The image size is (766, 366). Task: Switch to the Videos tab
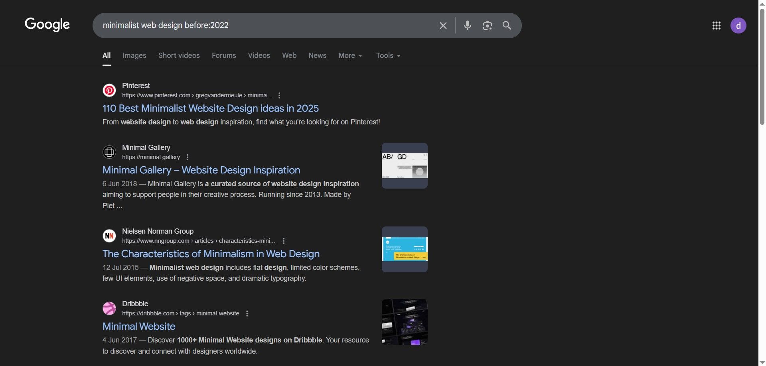259,55
